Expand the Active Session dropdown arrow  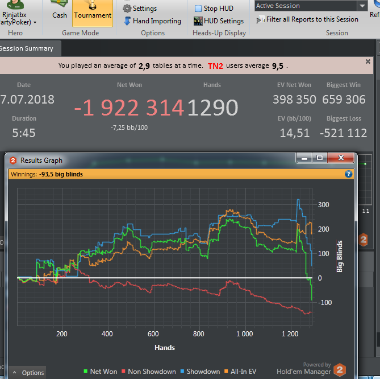[362, 6]
